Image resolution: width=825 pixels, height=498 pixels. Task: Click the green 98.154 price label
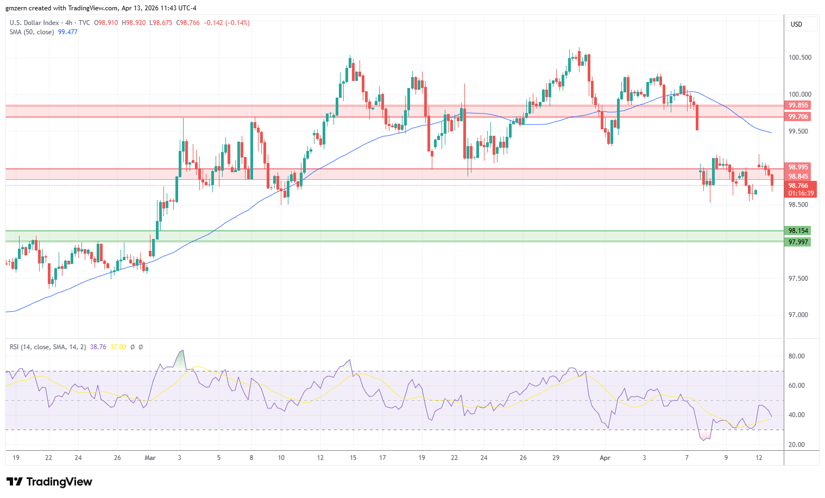[798, 231]
